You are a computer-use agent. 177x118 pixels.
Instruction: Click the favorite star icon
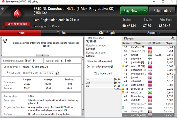click(2, 9)
